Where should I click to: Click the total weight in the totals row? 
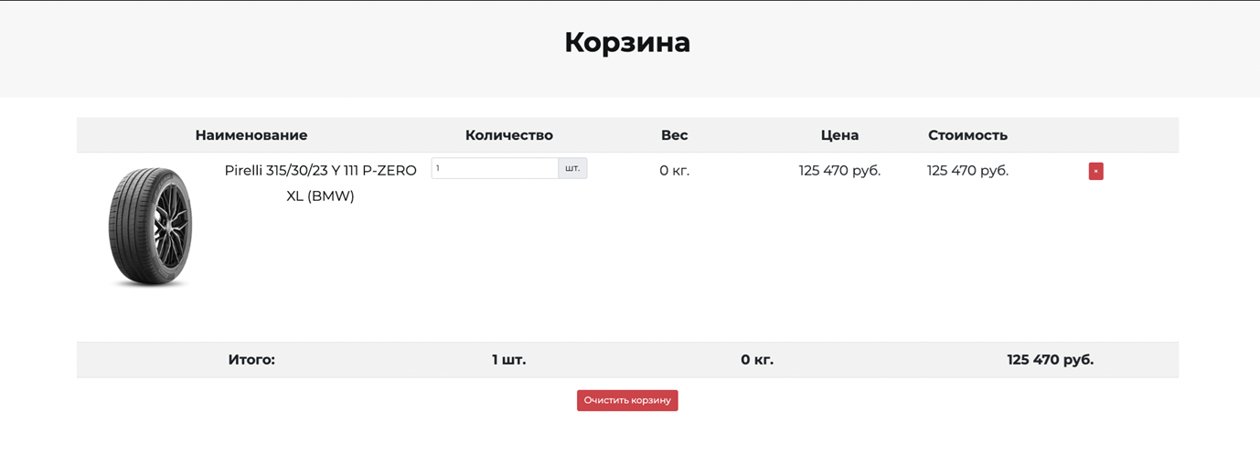[x=757, y=360]
